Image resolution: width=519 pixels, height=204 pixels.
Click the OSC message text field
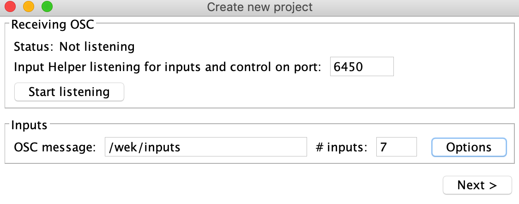pyautogui.click(x=205, y=147)
